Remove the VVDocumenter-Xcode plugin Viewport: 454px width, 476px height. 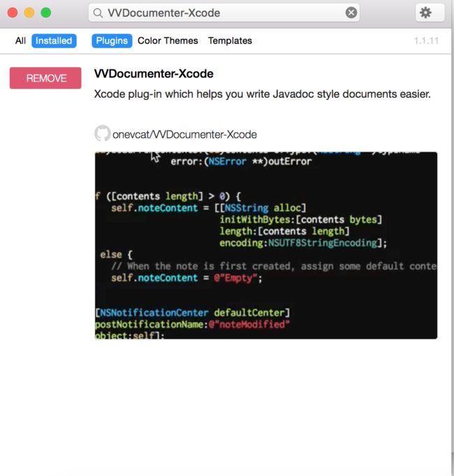(45, 78)
